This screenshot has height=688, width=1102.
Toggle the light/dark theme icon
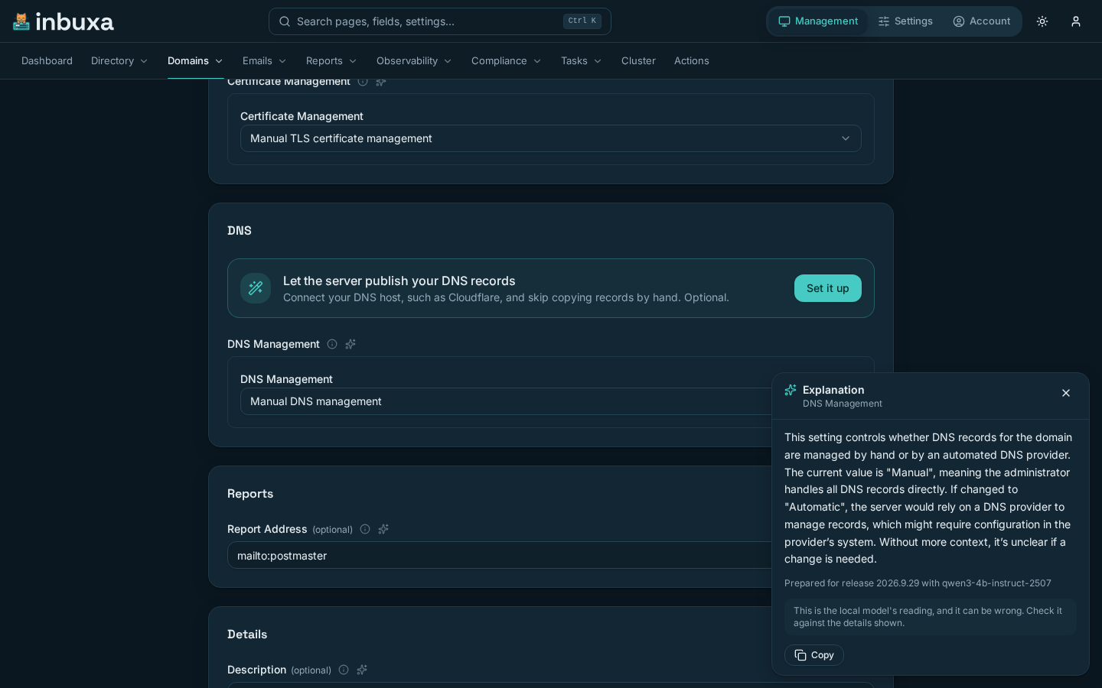(x=1042, y=21)
